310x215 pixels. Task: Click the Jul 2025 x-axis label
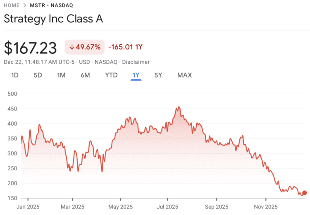[168, 206]
